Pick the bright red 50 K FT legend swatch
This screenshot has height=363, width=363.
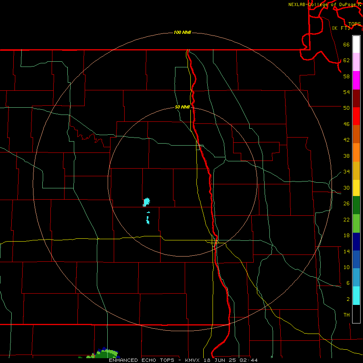pos(356,116)
